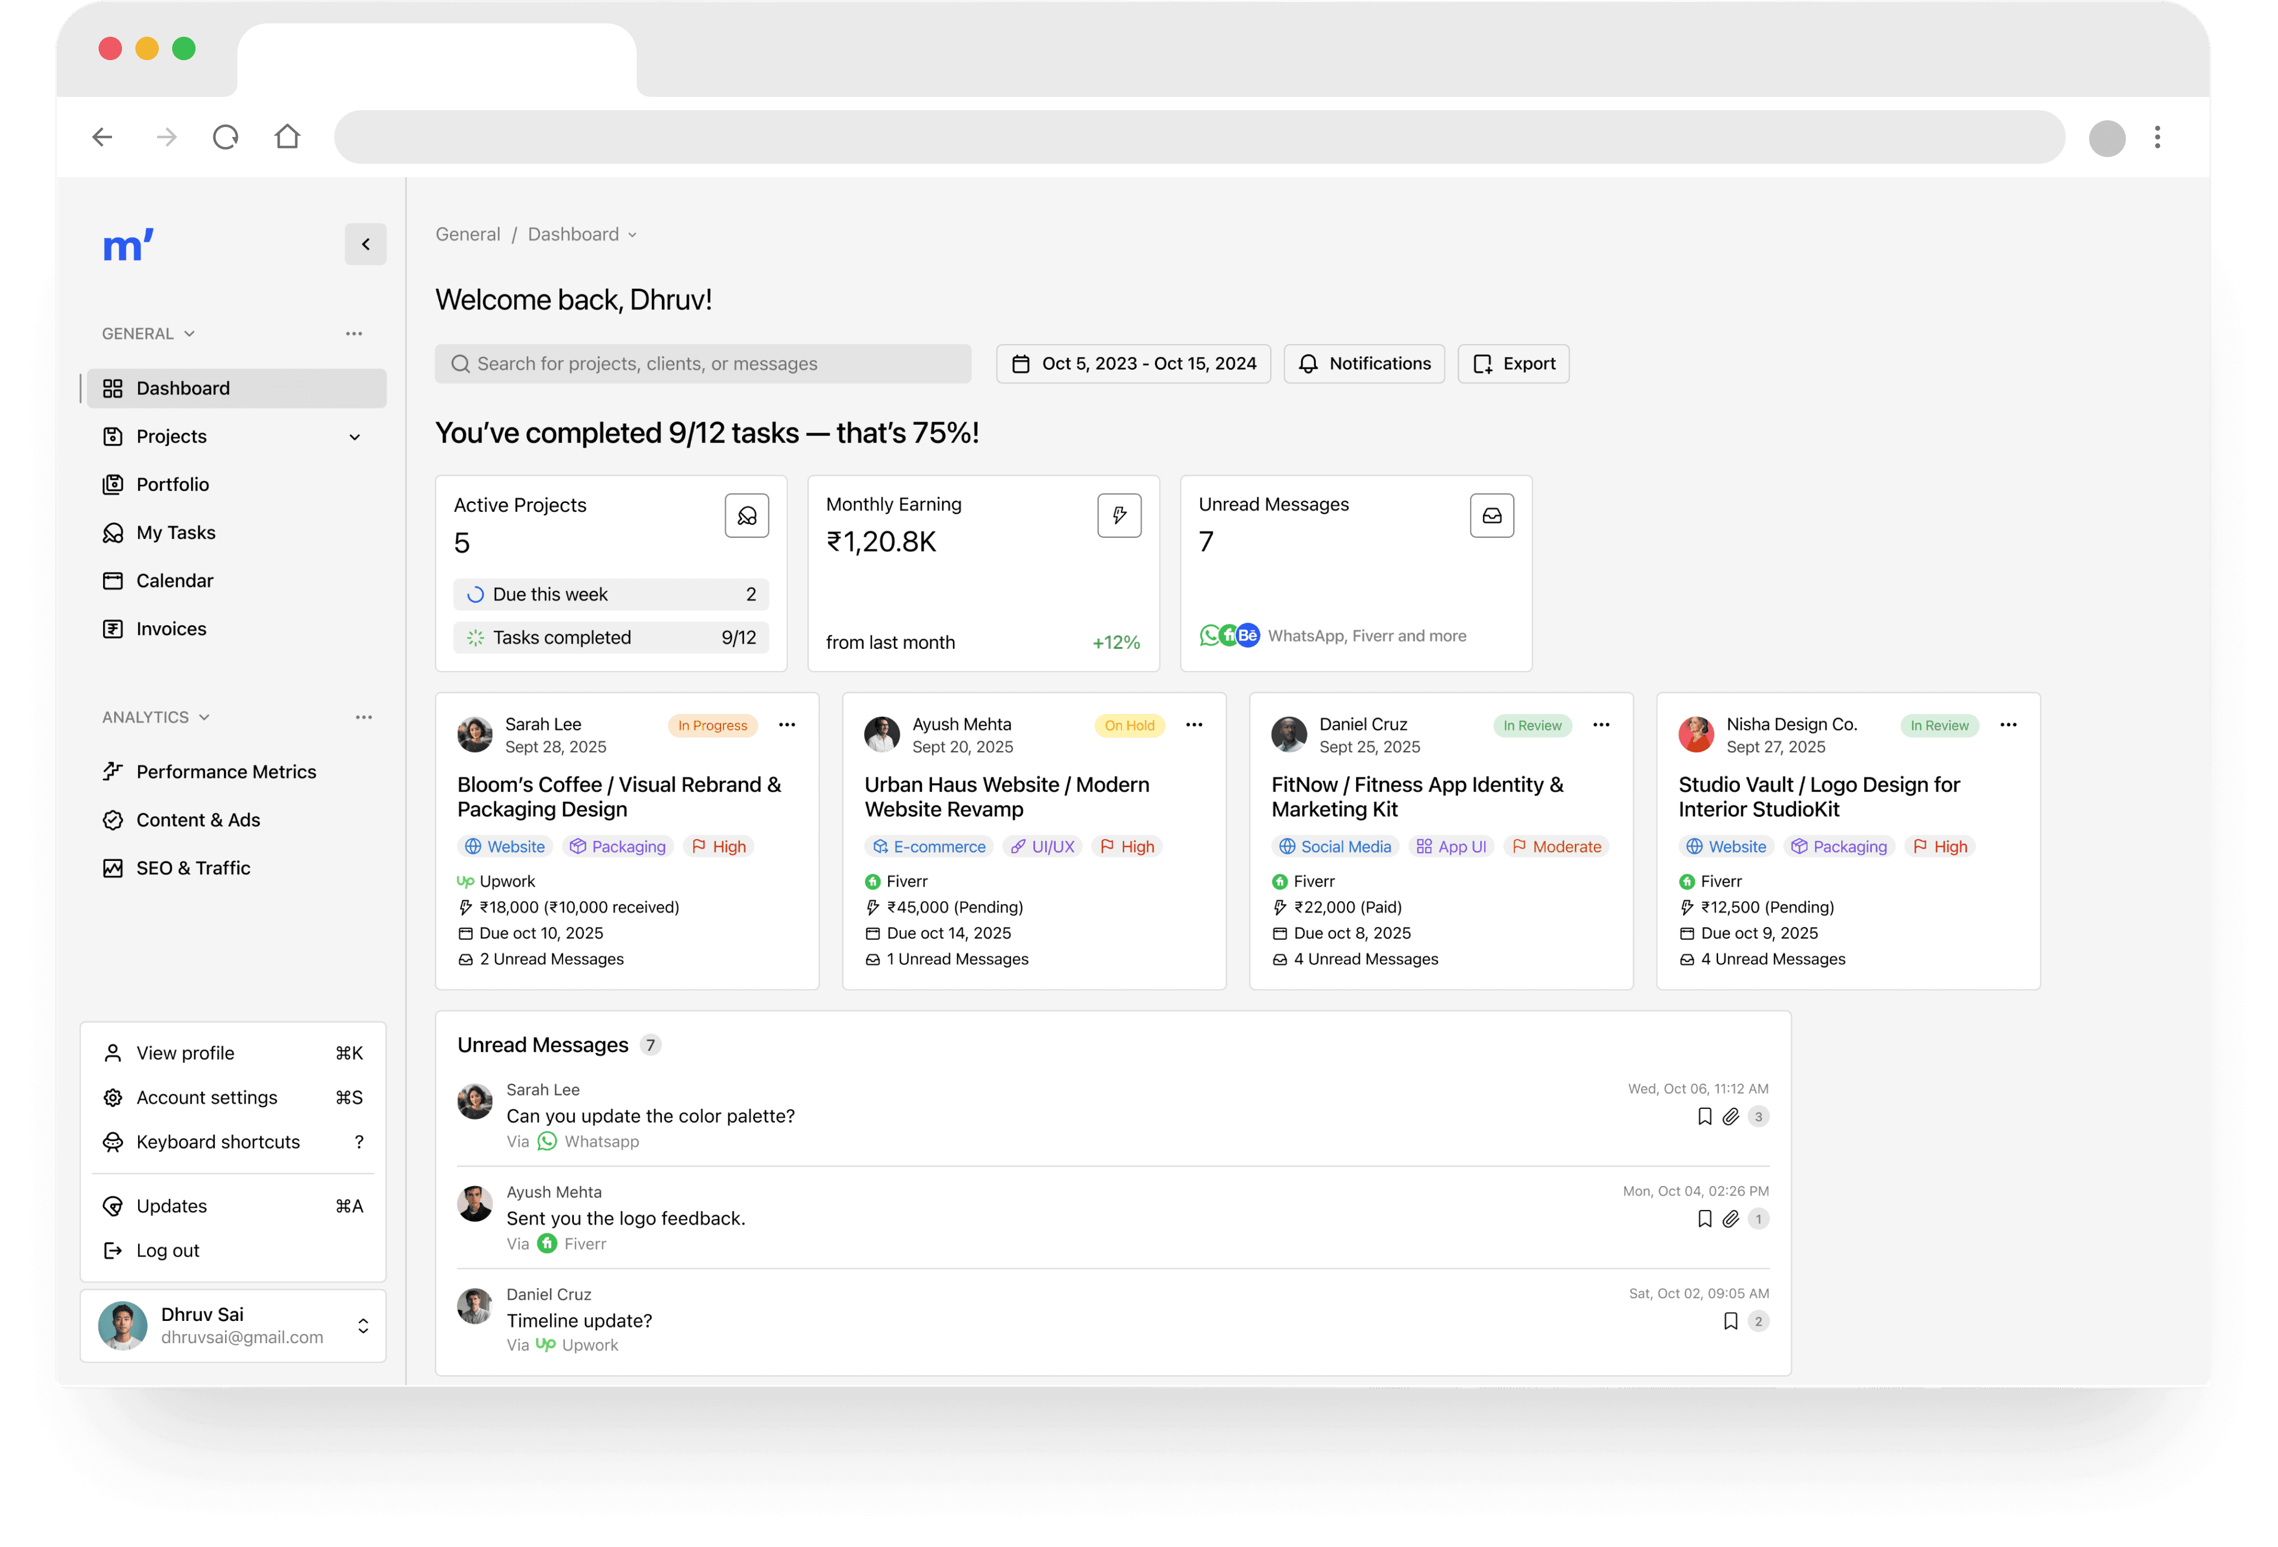
Task: Bookmark Sarah Lee's color palette message
Action: [x=1704, y=1116]
